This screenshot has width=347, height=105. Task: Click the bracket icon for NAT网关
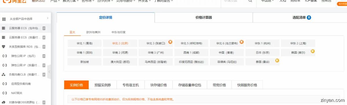(4, 93)
